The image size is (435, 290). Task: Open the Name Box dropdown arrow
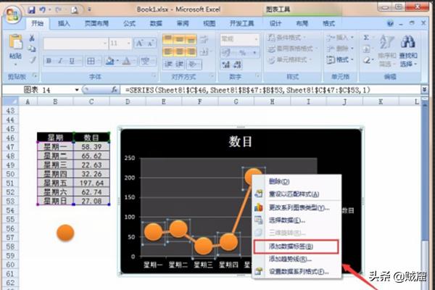point(77,90)
